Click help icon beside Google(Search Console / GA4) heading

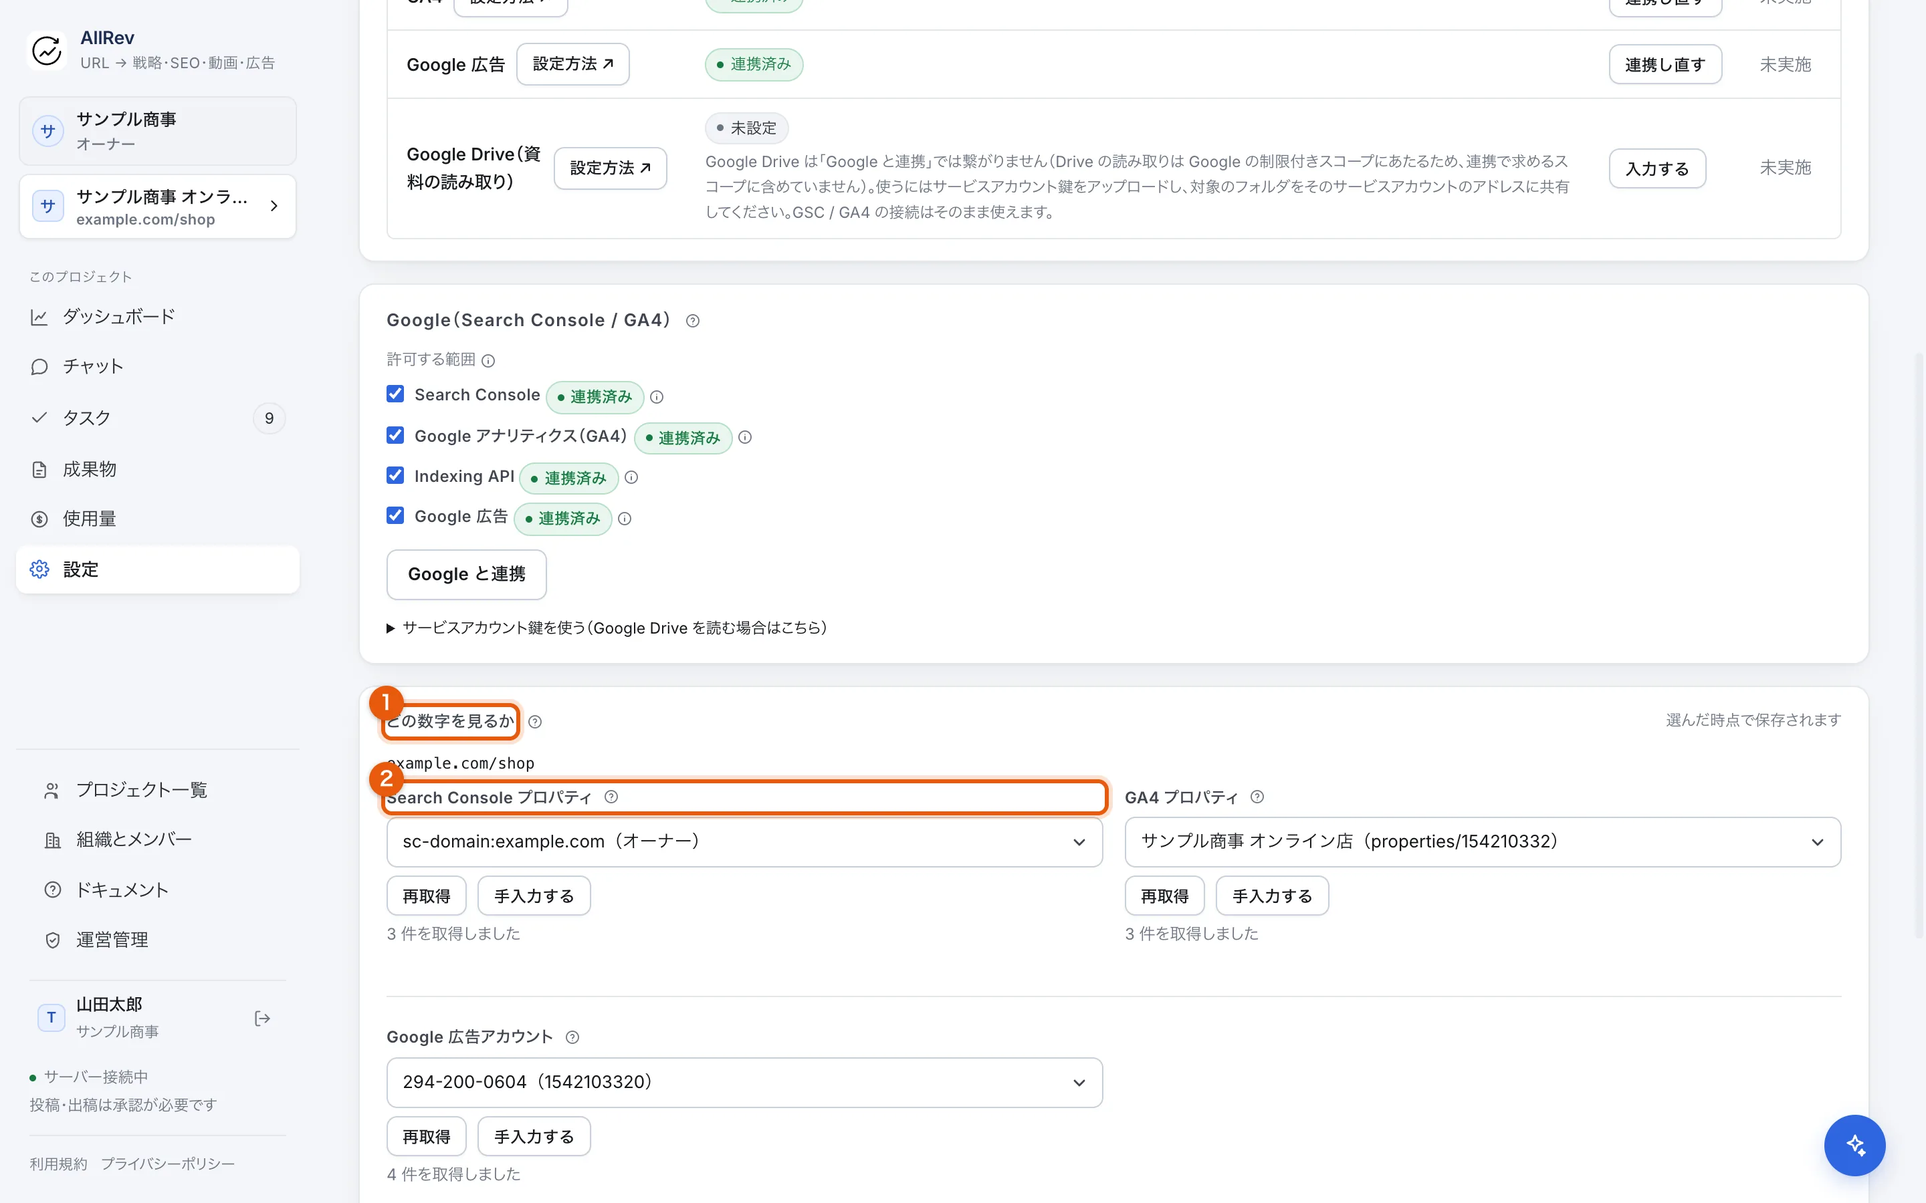tap(692, 321)
